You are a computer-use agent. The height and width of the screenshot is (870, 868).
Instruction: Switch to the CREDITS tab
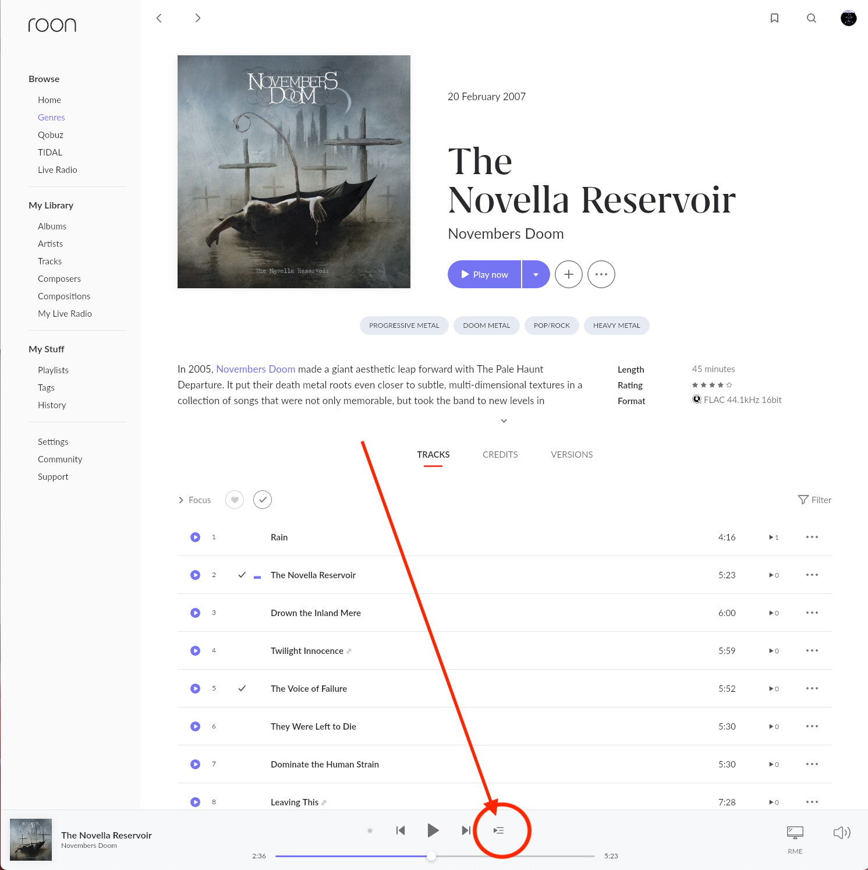click(500, 455)
